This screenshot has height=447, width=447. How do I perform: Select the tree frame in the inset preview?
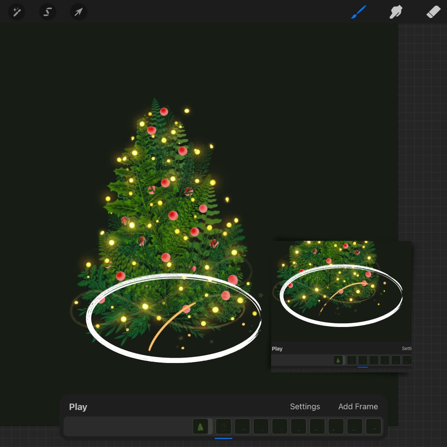(x=338, y=360)
